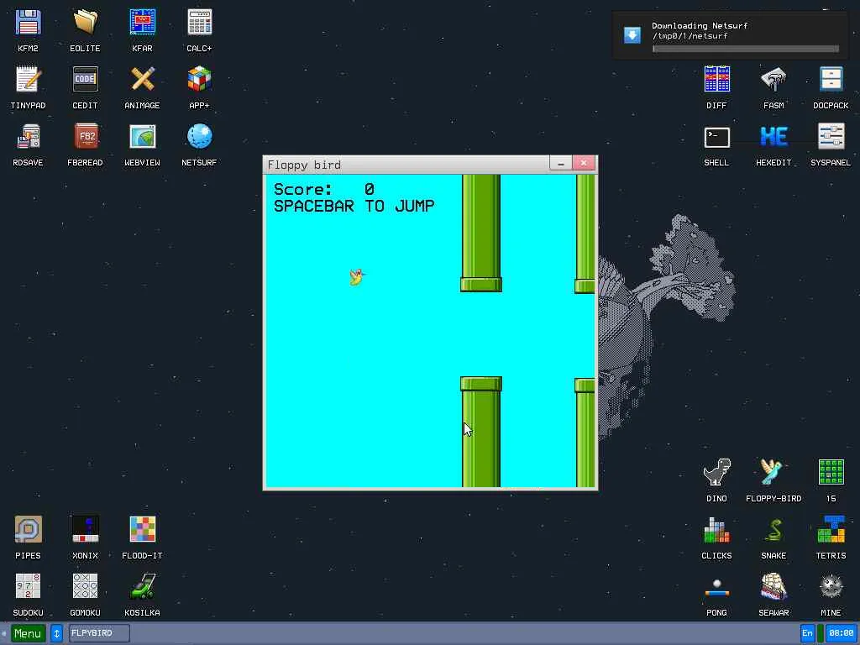Open the 15 puzzle icon
860x645 pixels.
[x=831, y=473]
